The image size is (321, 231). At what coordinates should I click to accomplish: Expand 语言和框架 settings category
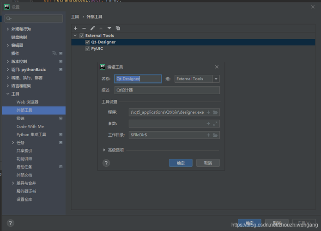coord(8,86)
